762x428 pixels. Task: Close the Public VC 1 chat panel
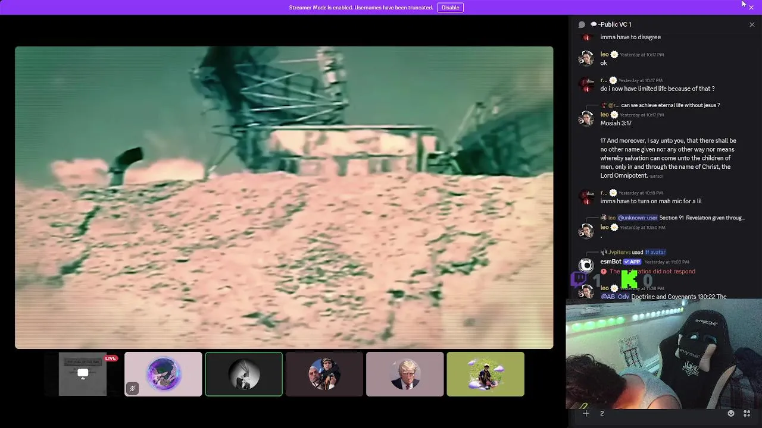[752, 24]
